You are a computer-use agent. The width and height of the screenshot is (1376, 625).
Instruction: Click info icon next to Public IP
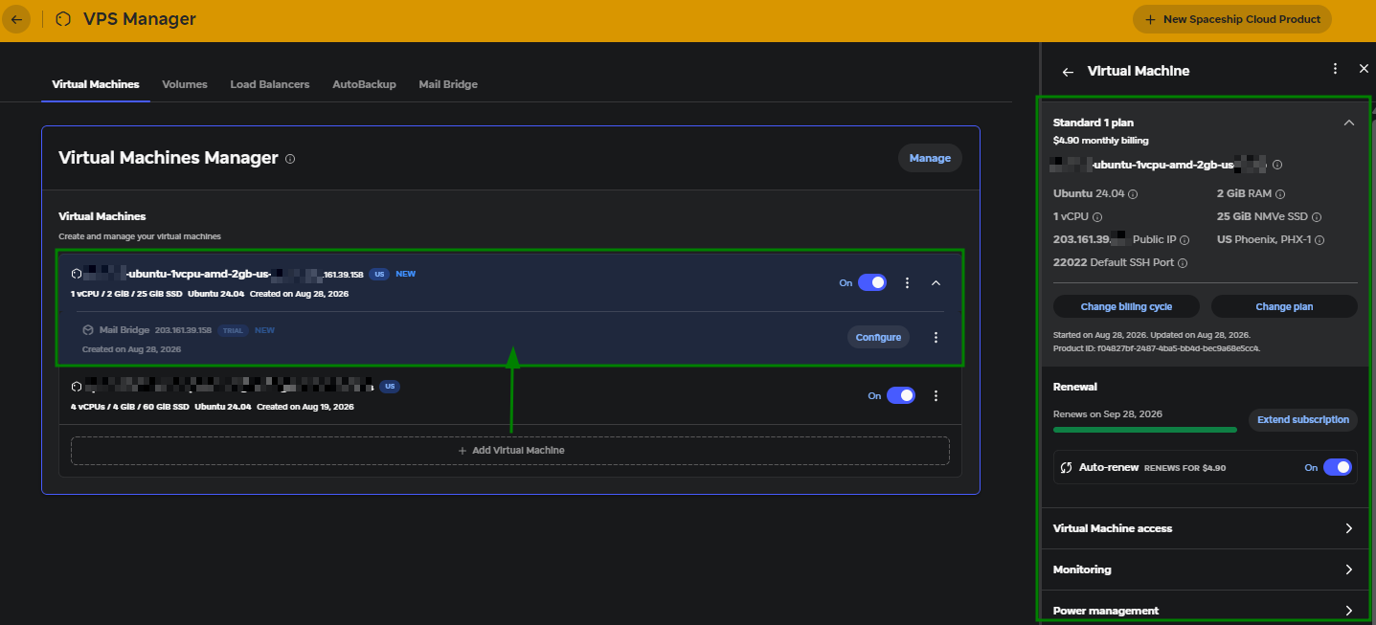pyautogui.click(x=1184, y=240)
